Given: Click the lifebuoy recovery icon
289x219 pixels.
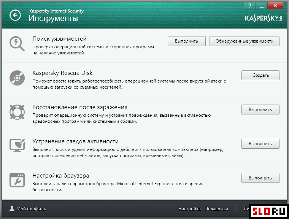Looking at the screenshot, I should [17, 112].
